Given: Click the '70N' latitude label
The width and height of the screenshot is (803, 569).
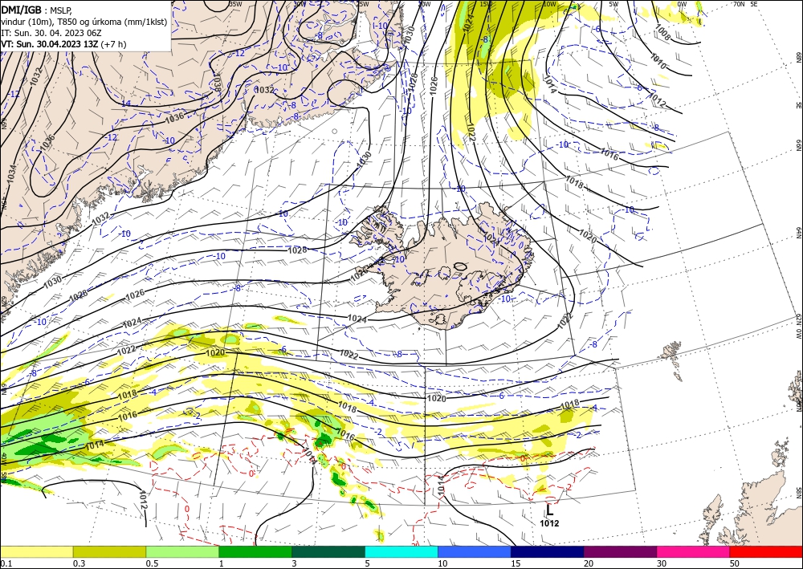Looking at the screenshot, I should [x=739, y=4].
